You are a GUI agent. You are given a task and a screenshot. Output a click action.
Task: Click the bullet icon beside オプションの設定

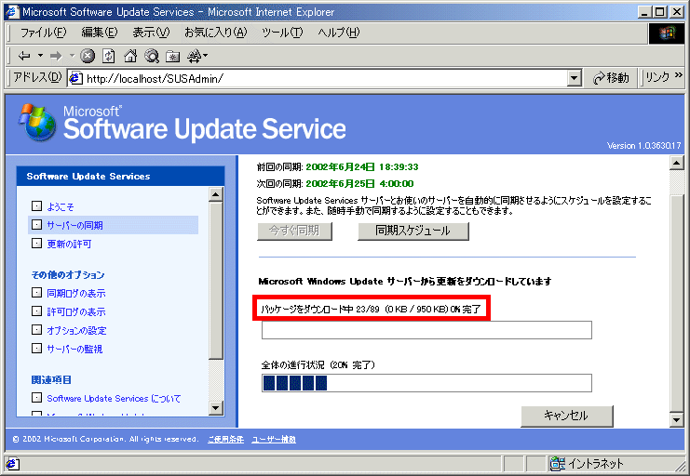tap(37, 330)
